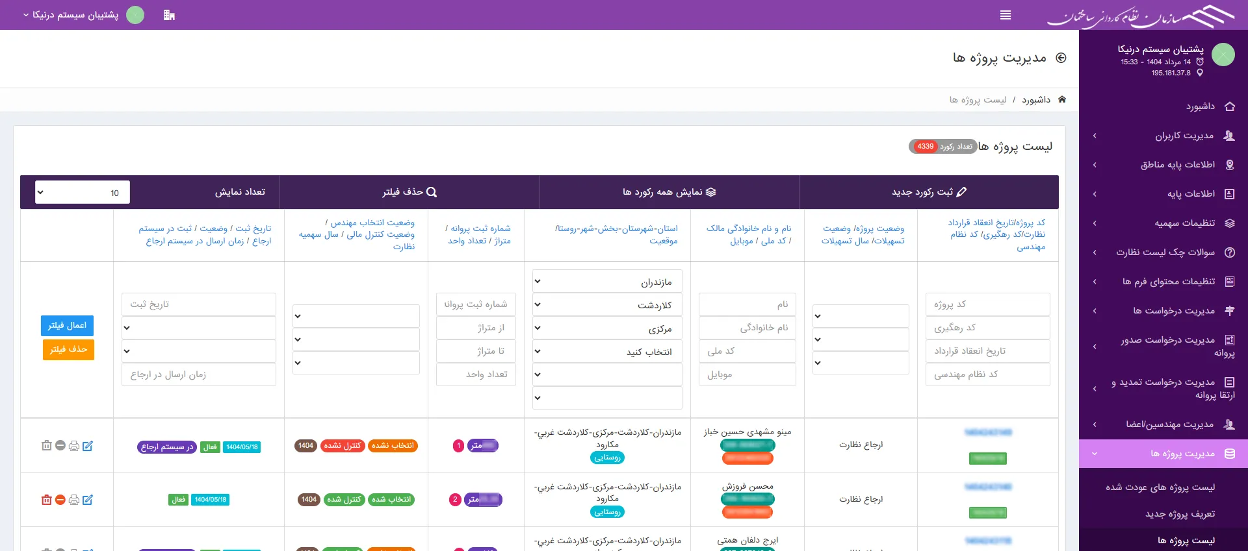
Task: Click red block icon in محسن فروزش row
Action: tap(60, 500)
